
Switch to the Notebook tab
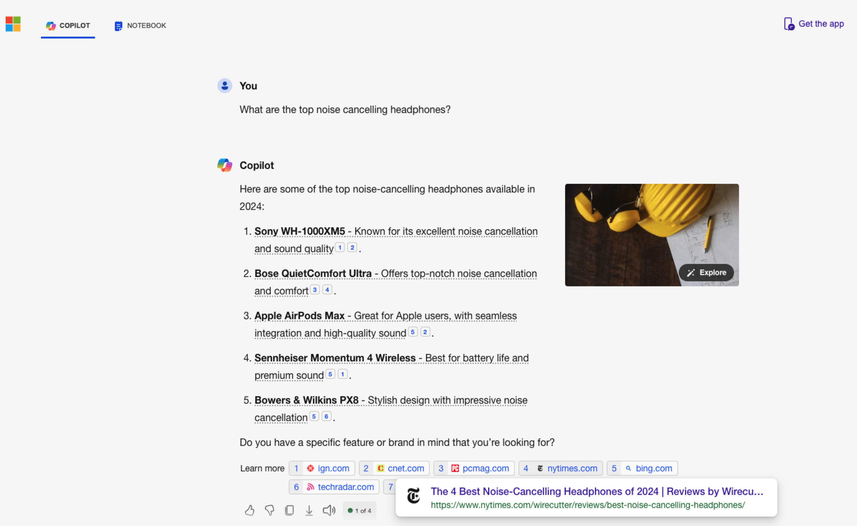[140, 25]
